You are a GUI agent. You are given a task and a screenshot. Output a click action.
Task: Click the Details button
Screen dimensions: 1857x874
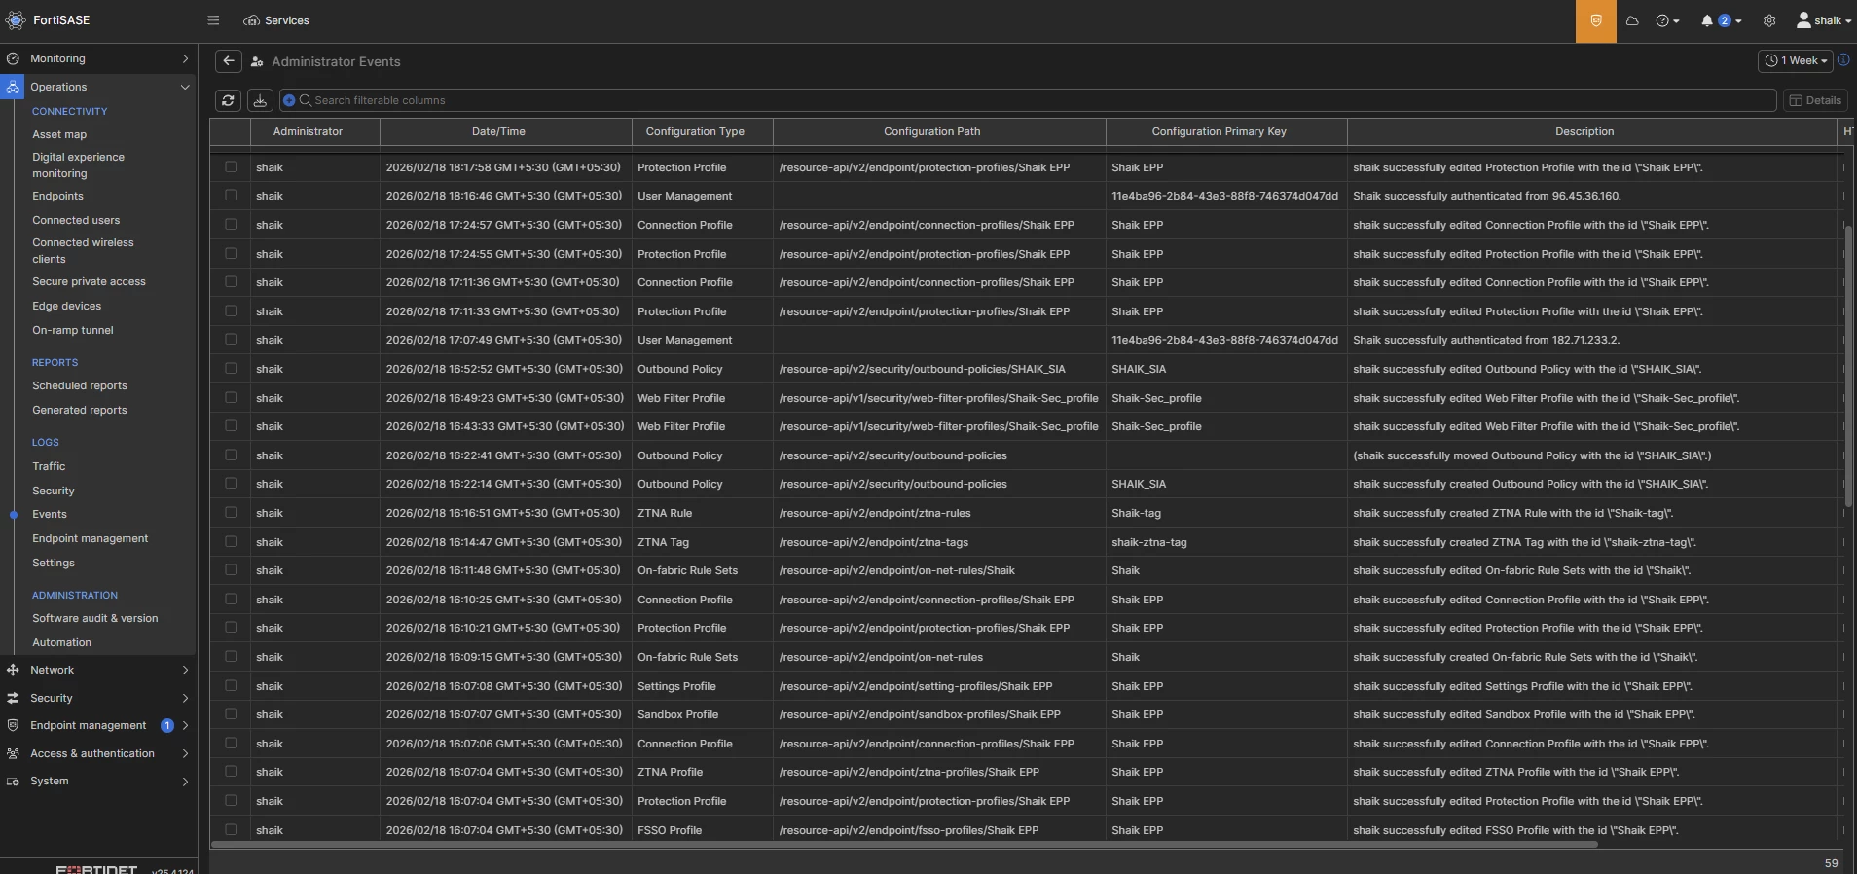tap(1815, 100)
